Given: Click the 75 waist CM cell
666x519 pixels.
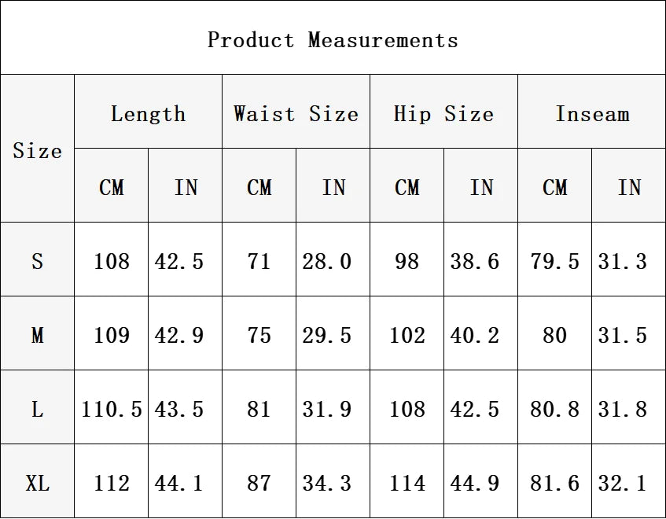Looking at the screenshot, I should pos(259,333).
